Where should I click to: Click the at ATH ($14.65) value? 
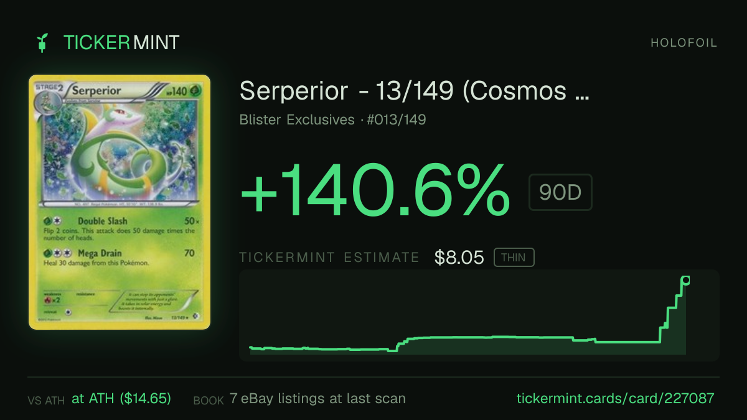[x=121, y=399]
